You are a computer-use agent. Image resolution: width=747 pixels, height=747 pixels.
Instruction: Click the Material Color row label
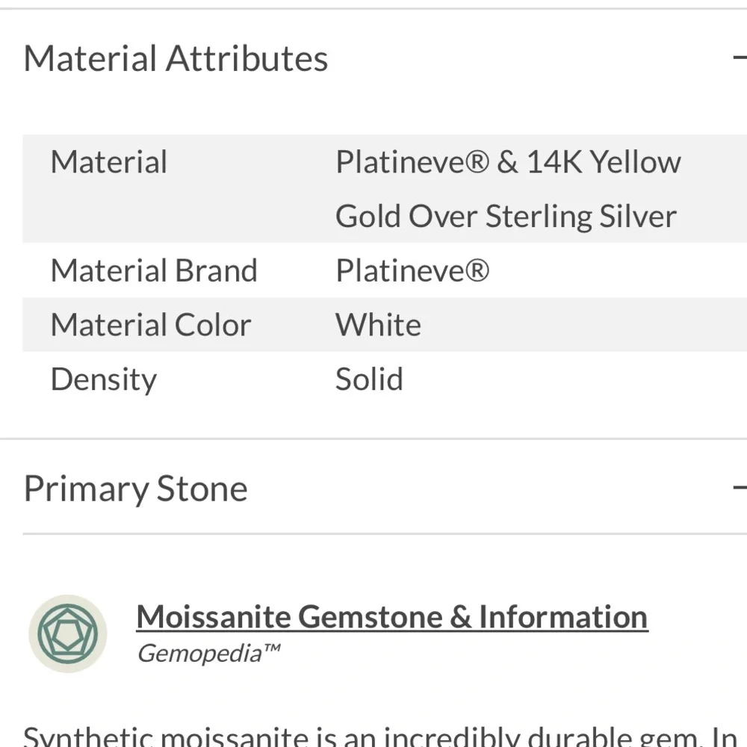pos(151,325)
